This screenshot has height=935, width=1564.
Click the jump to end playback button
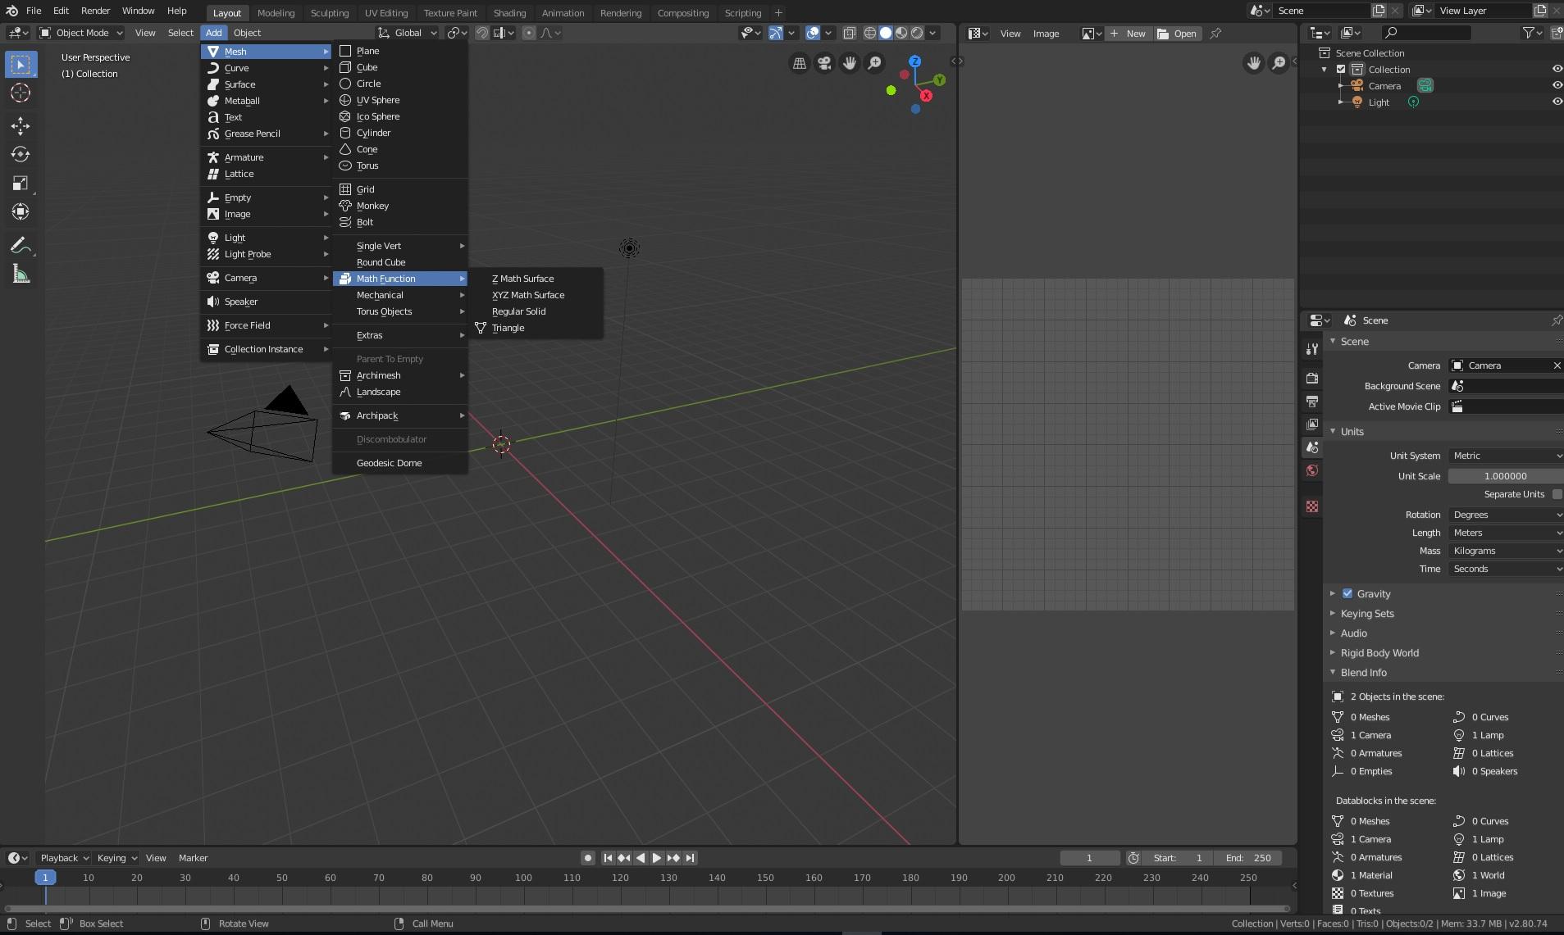[x=691, y=858]
